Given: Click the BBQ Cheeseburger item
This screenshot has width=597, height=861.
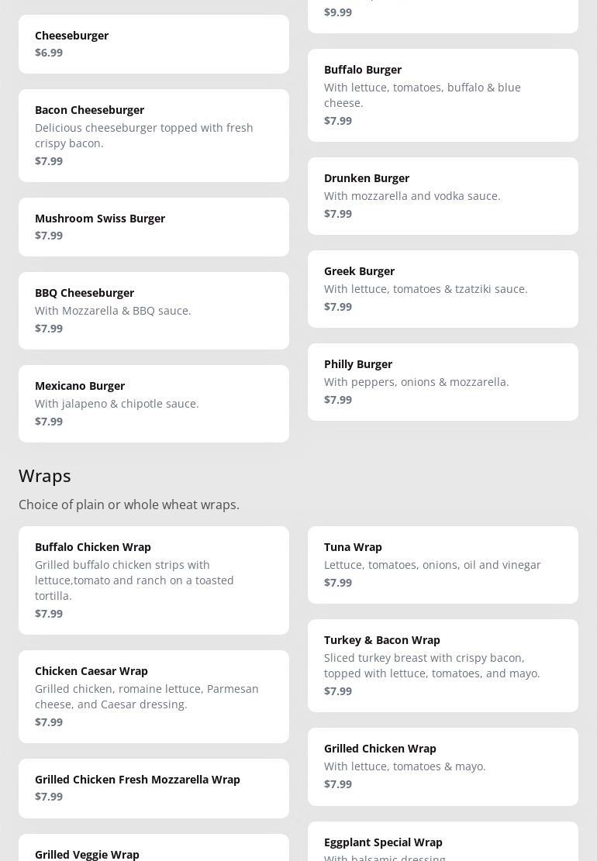Looking at the screenshot, I should (154, 310).
